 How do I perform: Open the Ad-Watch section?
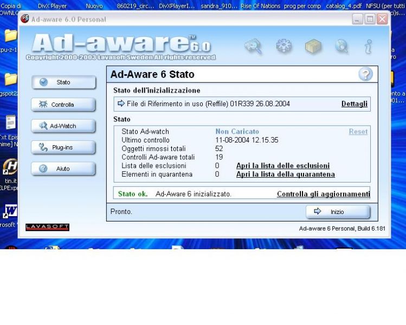[x=63, y=126]
